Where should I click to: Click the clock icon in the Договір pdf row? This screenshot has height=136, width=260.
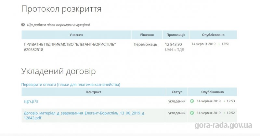click(192, 113)
